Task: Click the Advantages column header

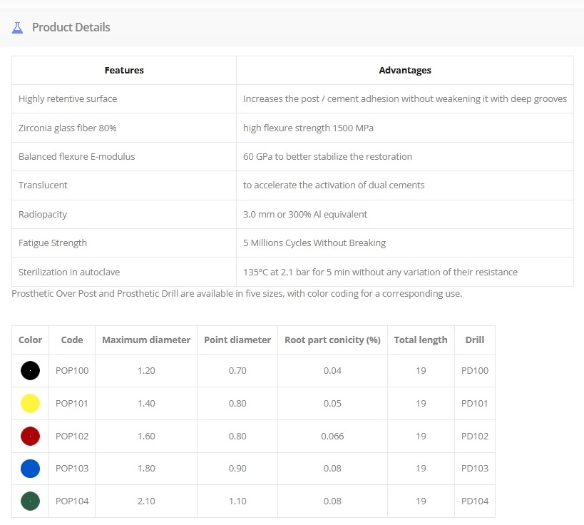Action: tap(405, 70)
